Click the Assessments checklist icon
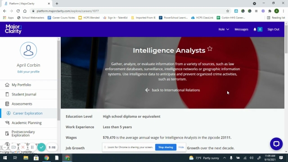Screen dimensions: 288x162 tap(7, 104)
